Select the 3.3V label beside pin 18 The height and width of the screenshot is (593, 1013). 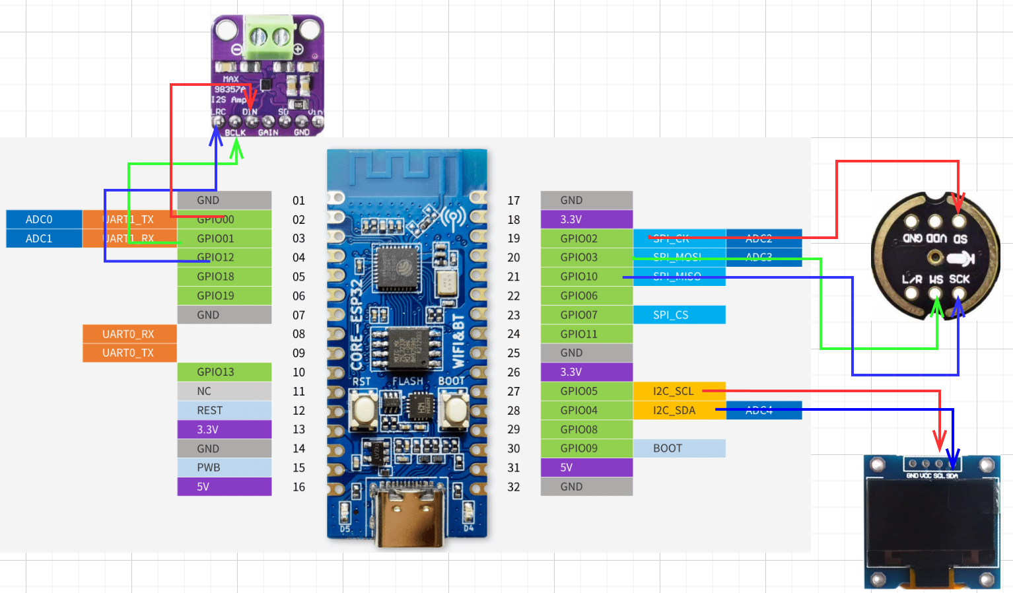click(586, 219)
